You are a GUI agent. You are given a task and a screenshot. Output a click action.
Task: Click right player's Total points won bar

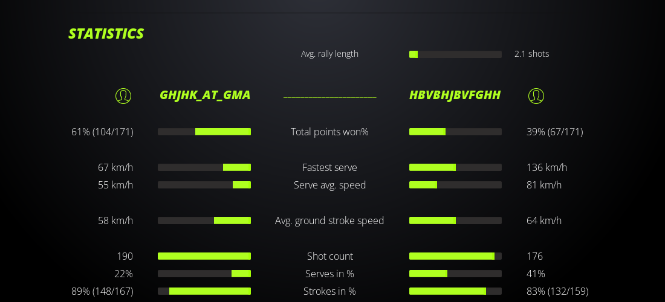(455, 132)
